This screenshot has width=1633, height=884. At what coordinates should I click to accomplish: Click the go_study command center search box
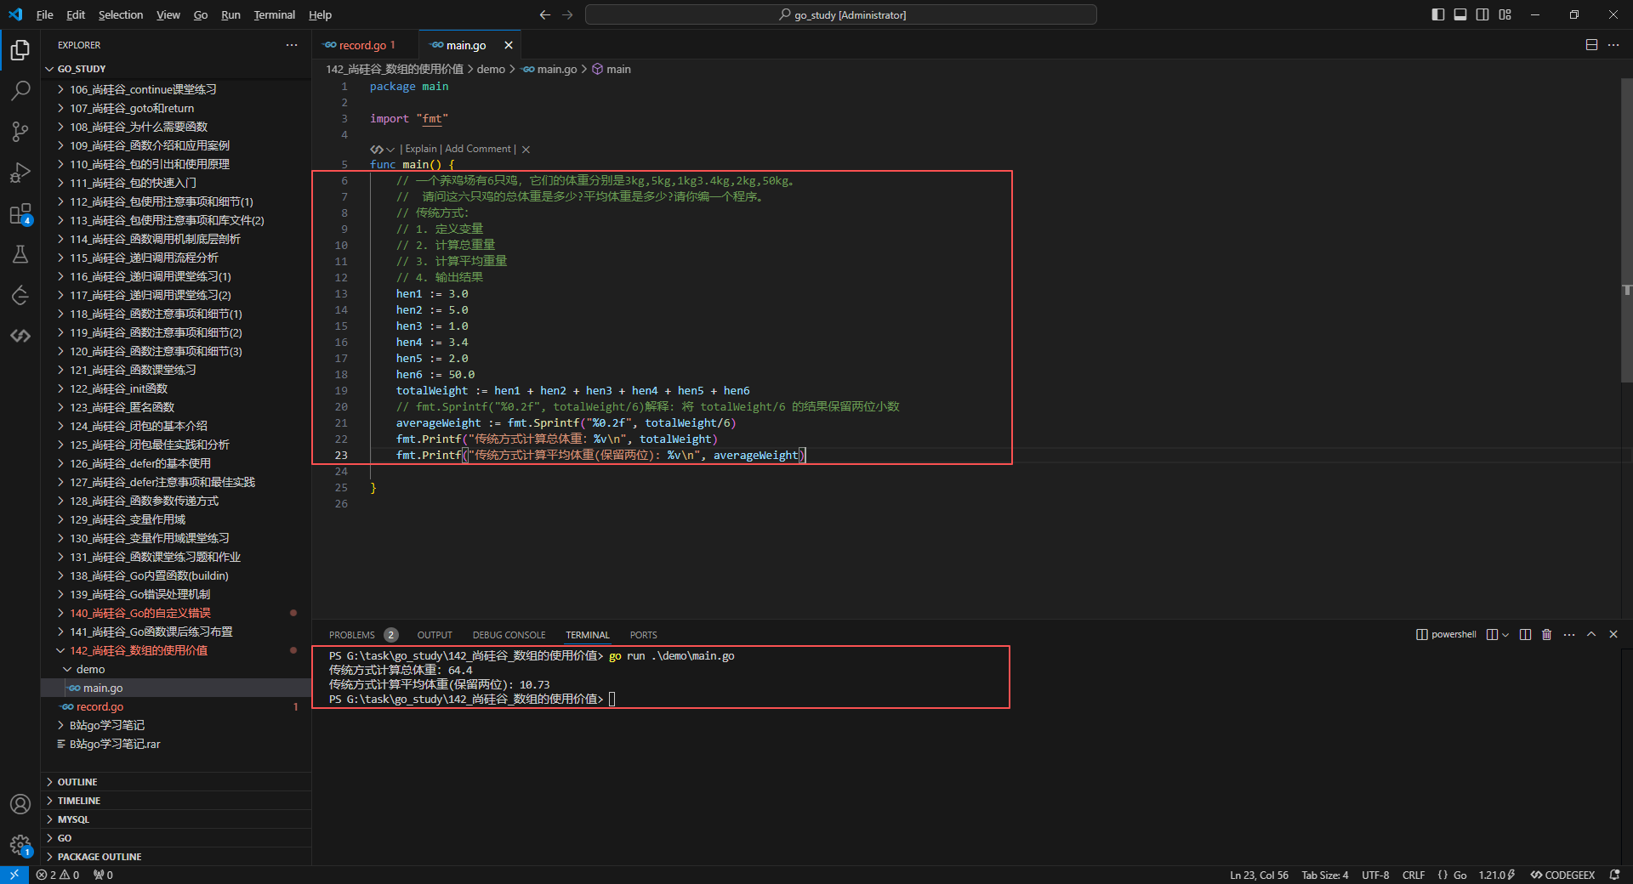point(841,14)
